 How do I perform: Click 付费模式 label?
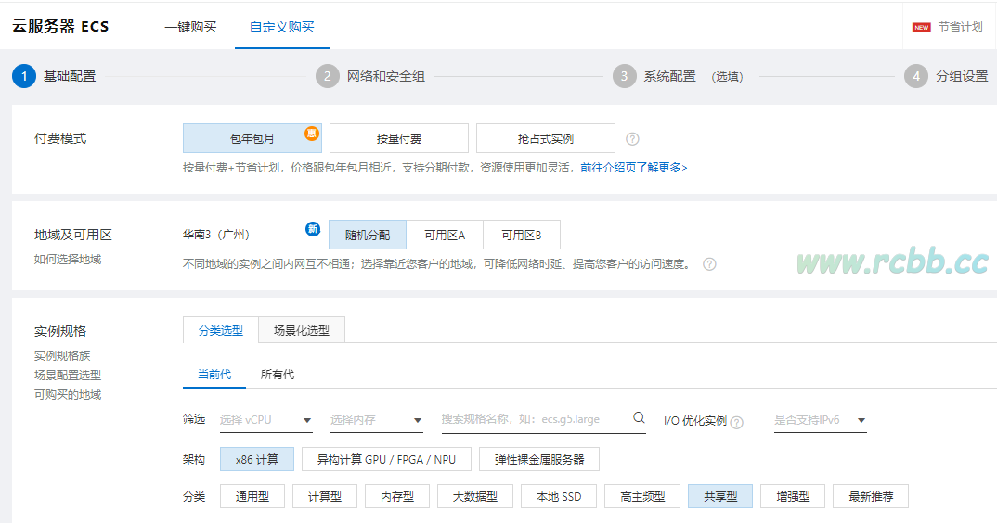point(60,138)
